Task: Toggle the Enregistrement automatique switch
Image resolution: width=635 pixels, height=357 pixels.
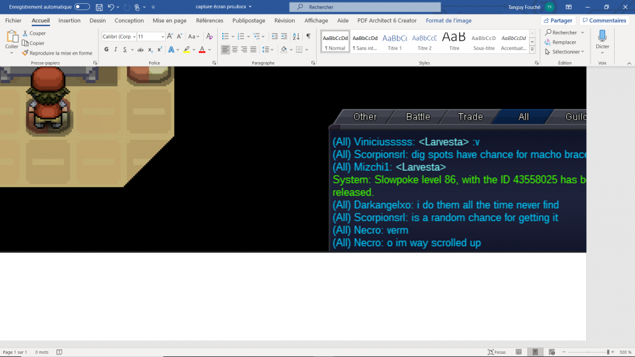Action: pos(82,7)
